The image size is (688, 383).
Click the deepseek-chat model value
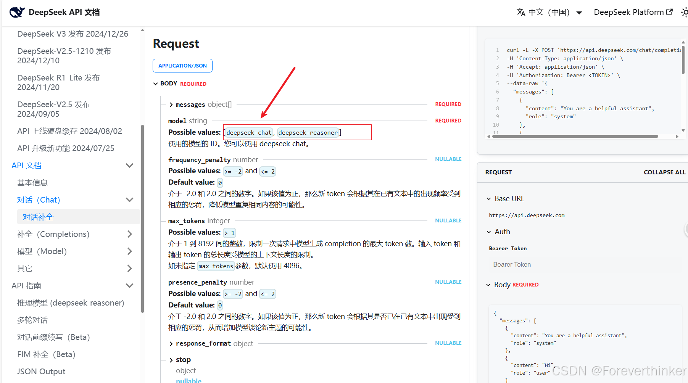point(249,133)
